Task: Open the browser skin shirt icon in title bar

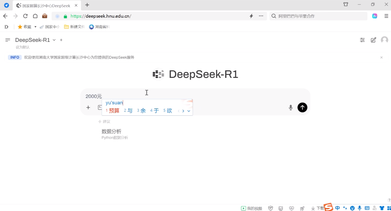Action: click(346, 4)
